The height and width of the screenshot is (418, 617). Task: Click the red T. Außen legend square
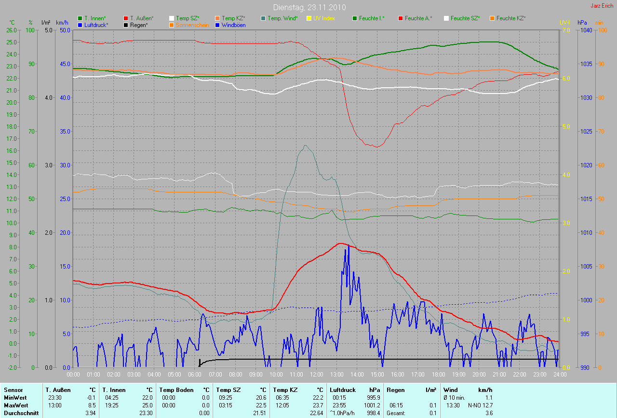(x=126, y=18)
